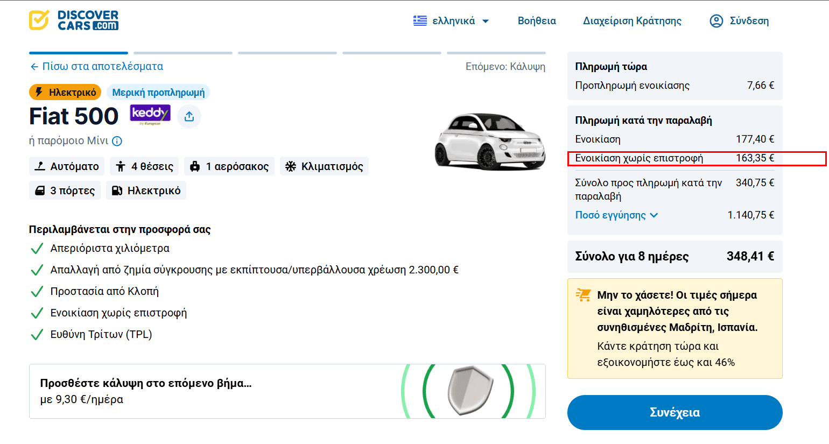Click the 340,75 € pickup total amount
The image size is (829, 444).
tap(755, 182)
